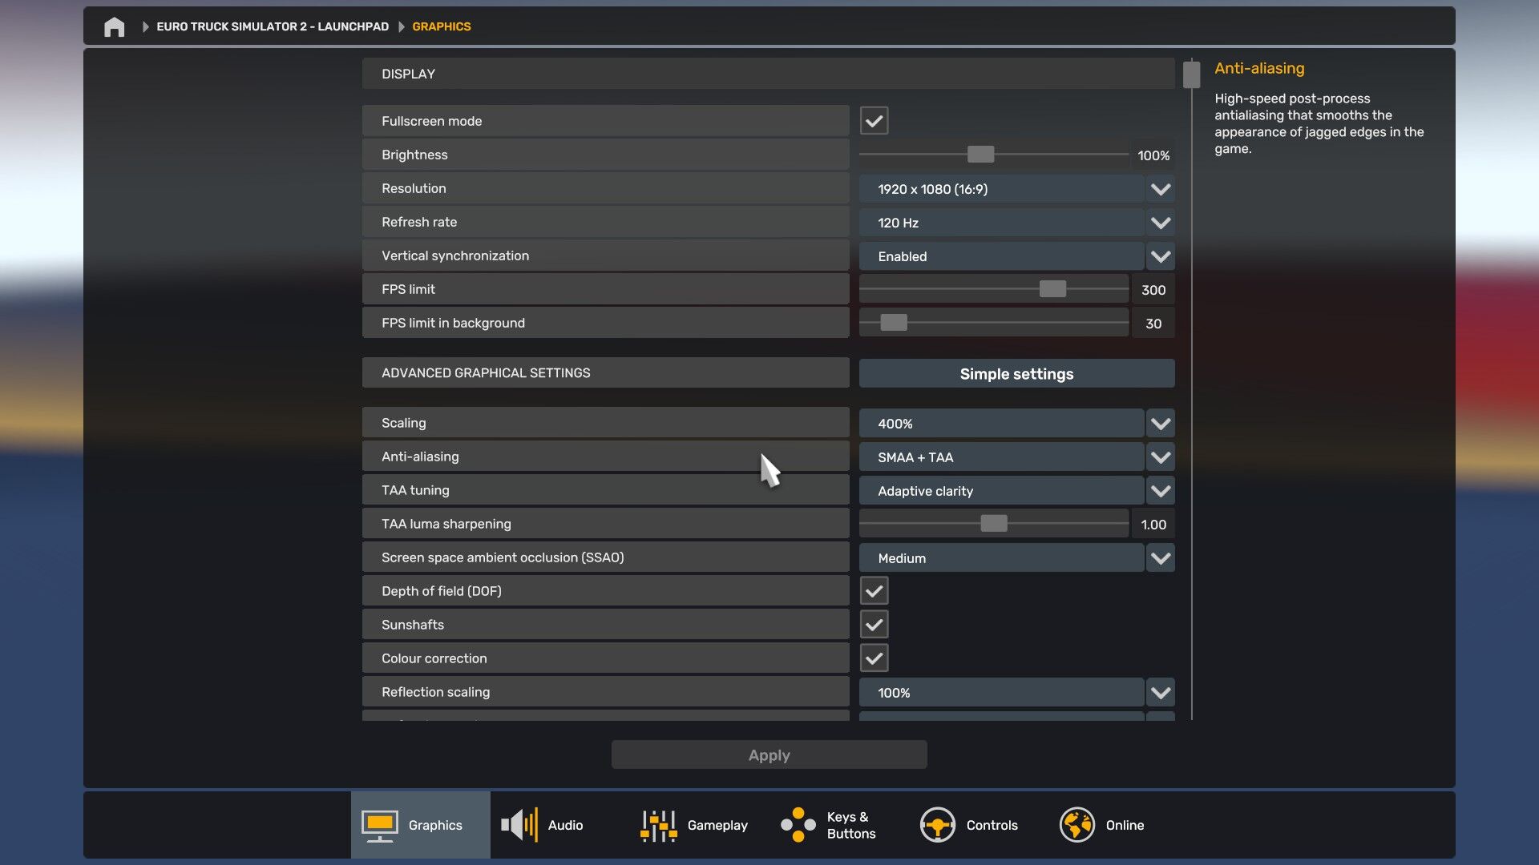This screenshot has height=865, width=1539.
Task: Go to the home screen icon
Action: pyautogui.click(x=115, y=26)
